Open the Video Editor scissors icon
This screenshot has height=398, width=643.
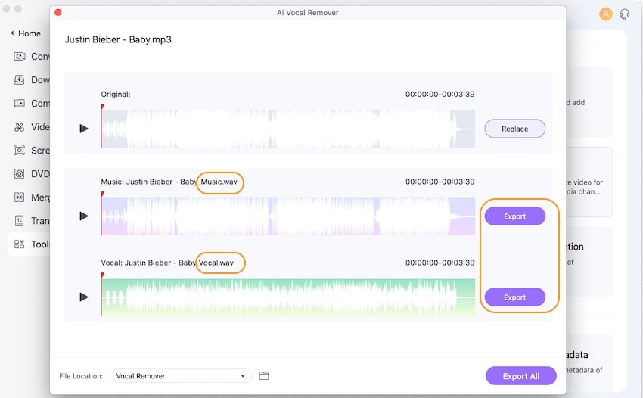tap(20, 127)
